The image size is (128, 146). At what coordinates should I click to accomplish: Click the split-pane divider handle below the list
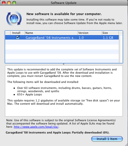(64, 64)
